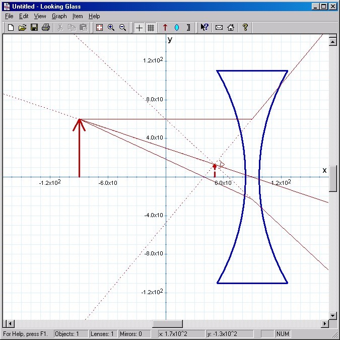Toggle the axes display plus-sign button
340x340 pixels.
139,28
